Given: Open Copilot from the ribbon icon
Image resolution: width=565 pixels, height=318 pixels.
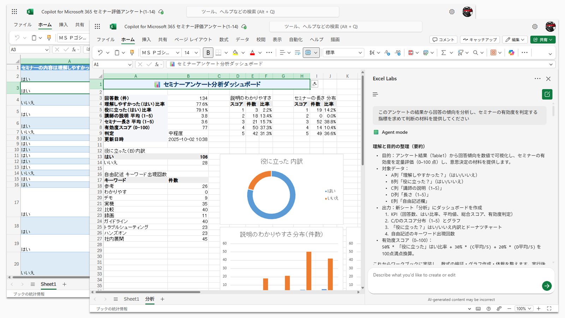Looking at the screenshot, I should [511, 53].
